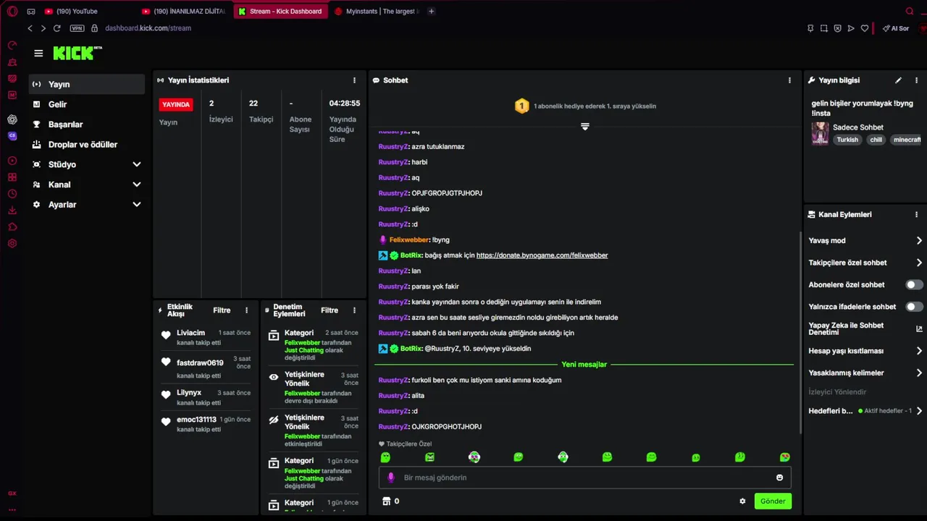
Task: Click Felixwebber username in chat
Action: tap(409, 240)
